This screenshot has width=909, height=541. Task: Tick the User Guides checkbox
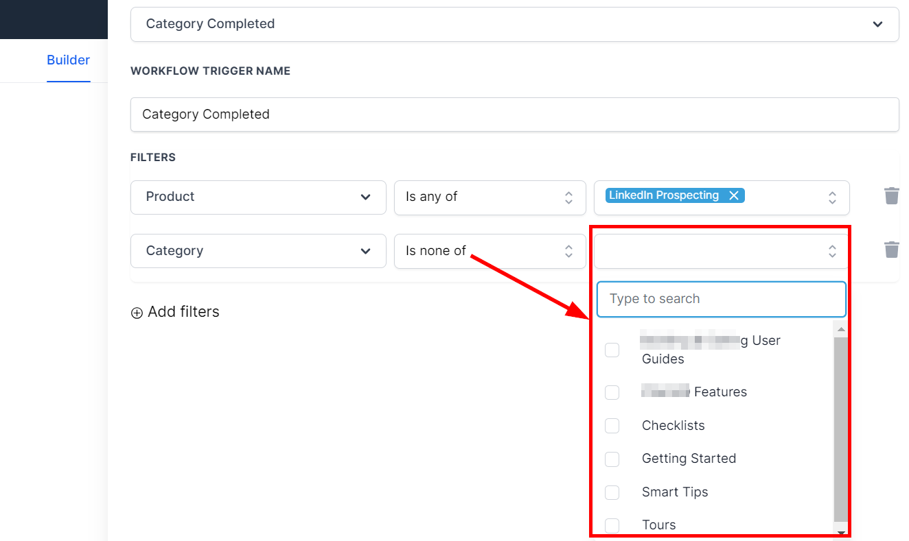click(x=612, y=350)
